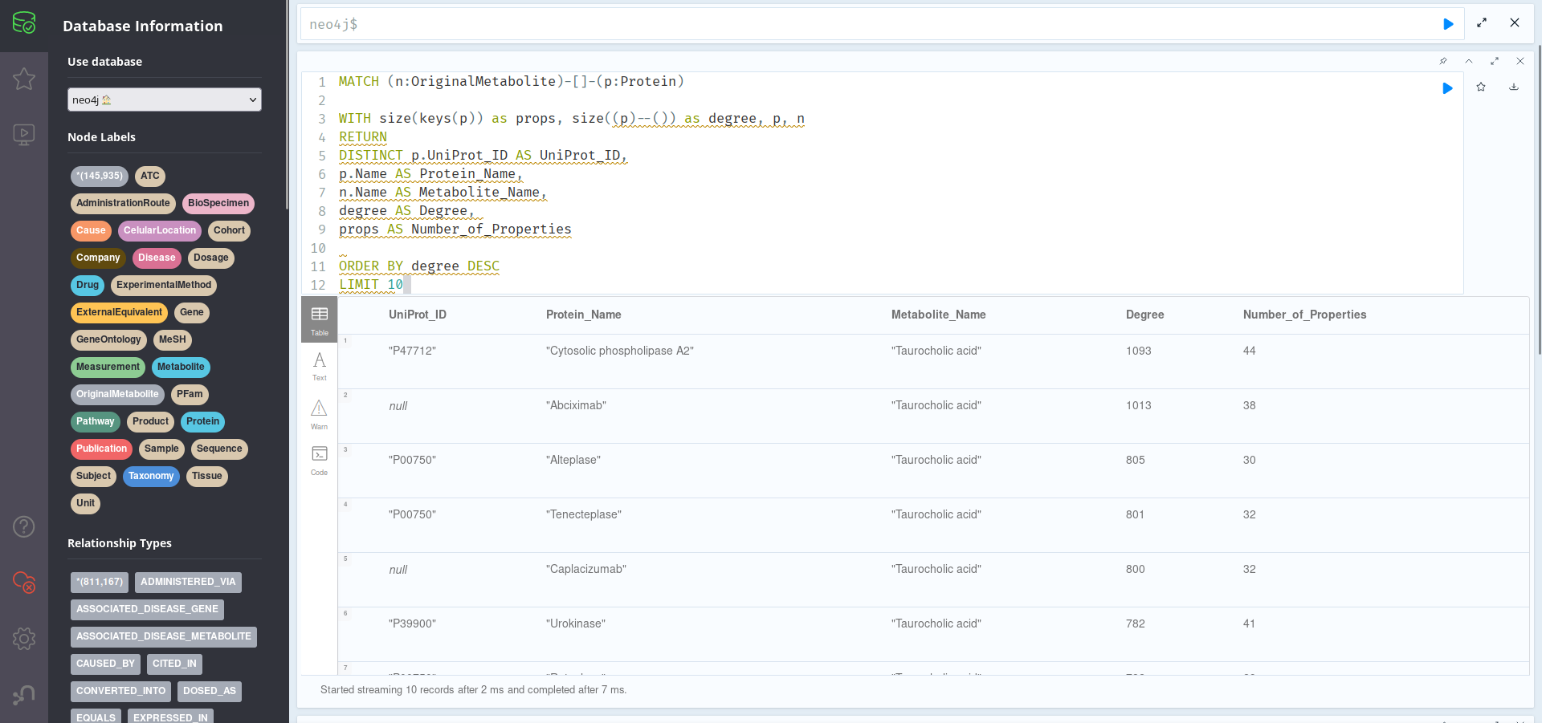Run the command in the top editor bar
This screenshot has width=1542, height=723.
tap(1448, 24)
